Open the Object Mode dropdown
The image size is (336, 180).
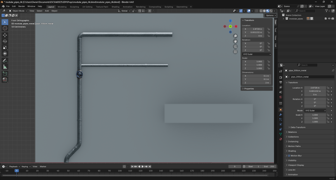point(18,11)
